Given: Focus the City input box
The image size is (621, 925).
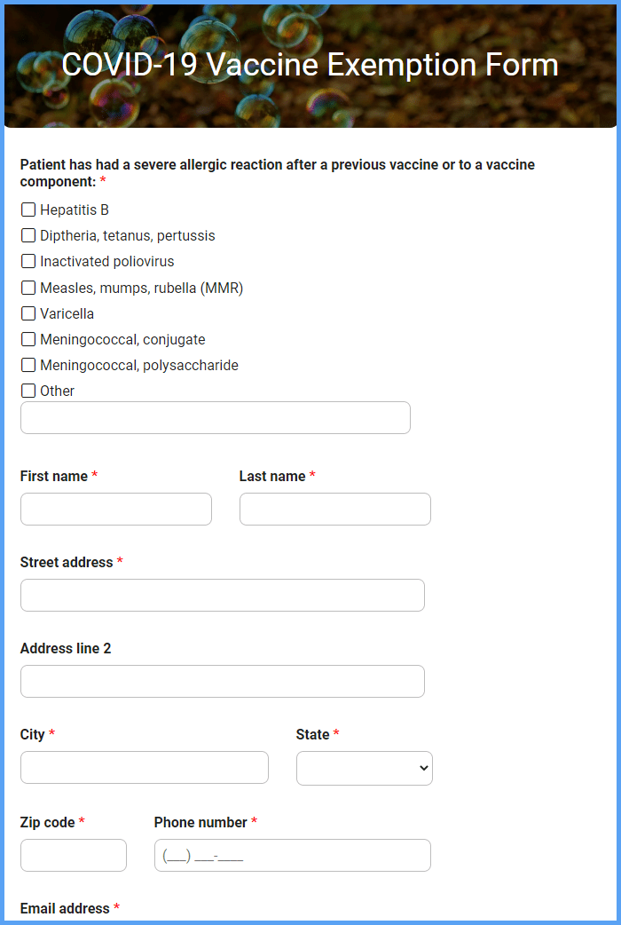Looking at the screenshot, I should [145, 768].
